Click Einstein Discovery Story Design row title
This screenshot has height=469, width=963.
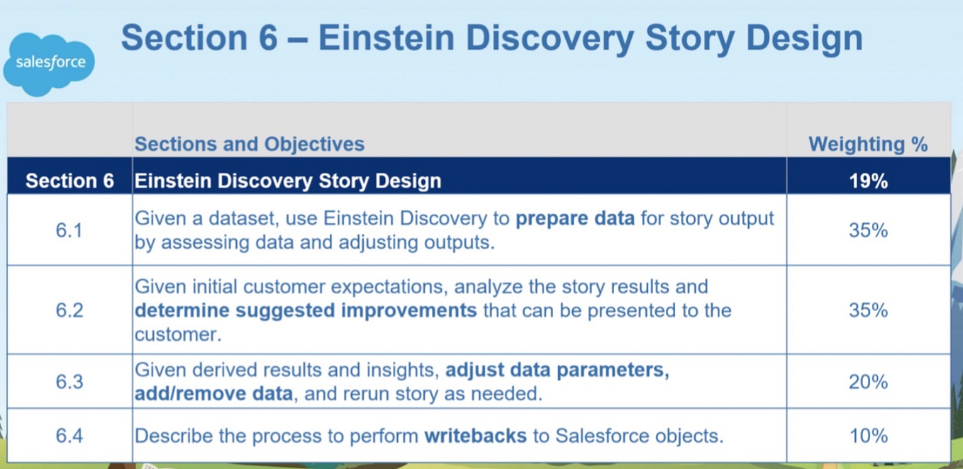[288, 181]
